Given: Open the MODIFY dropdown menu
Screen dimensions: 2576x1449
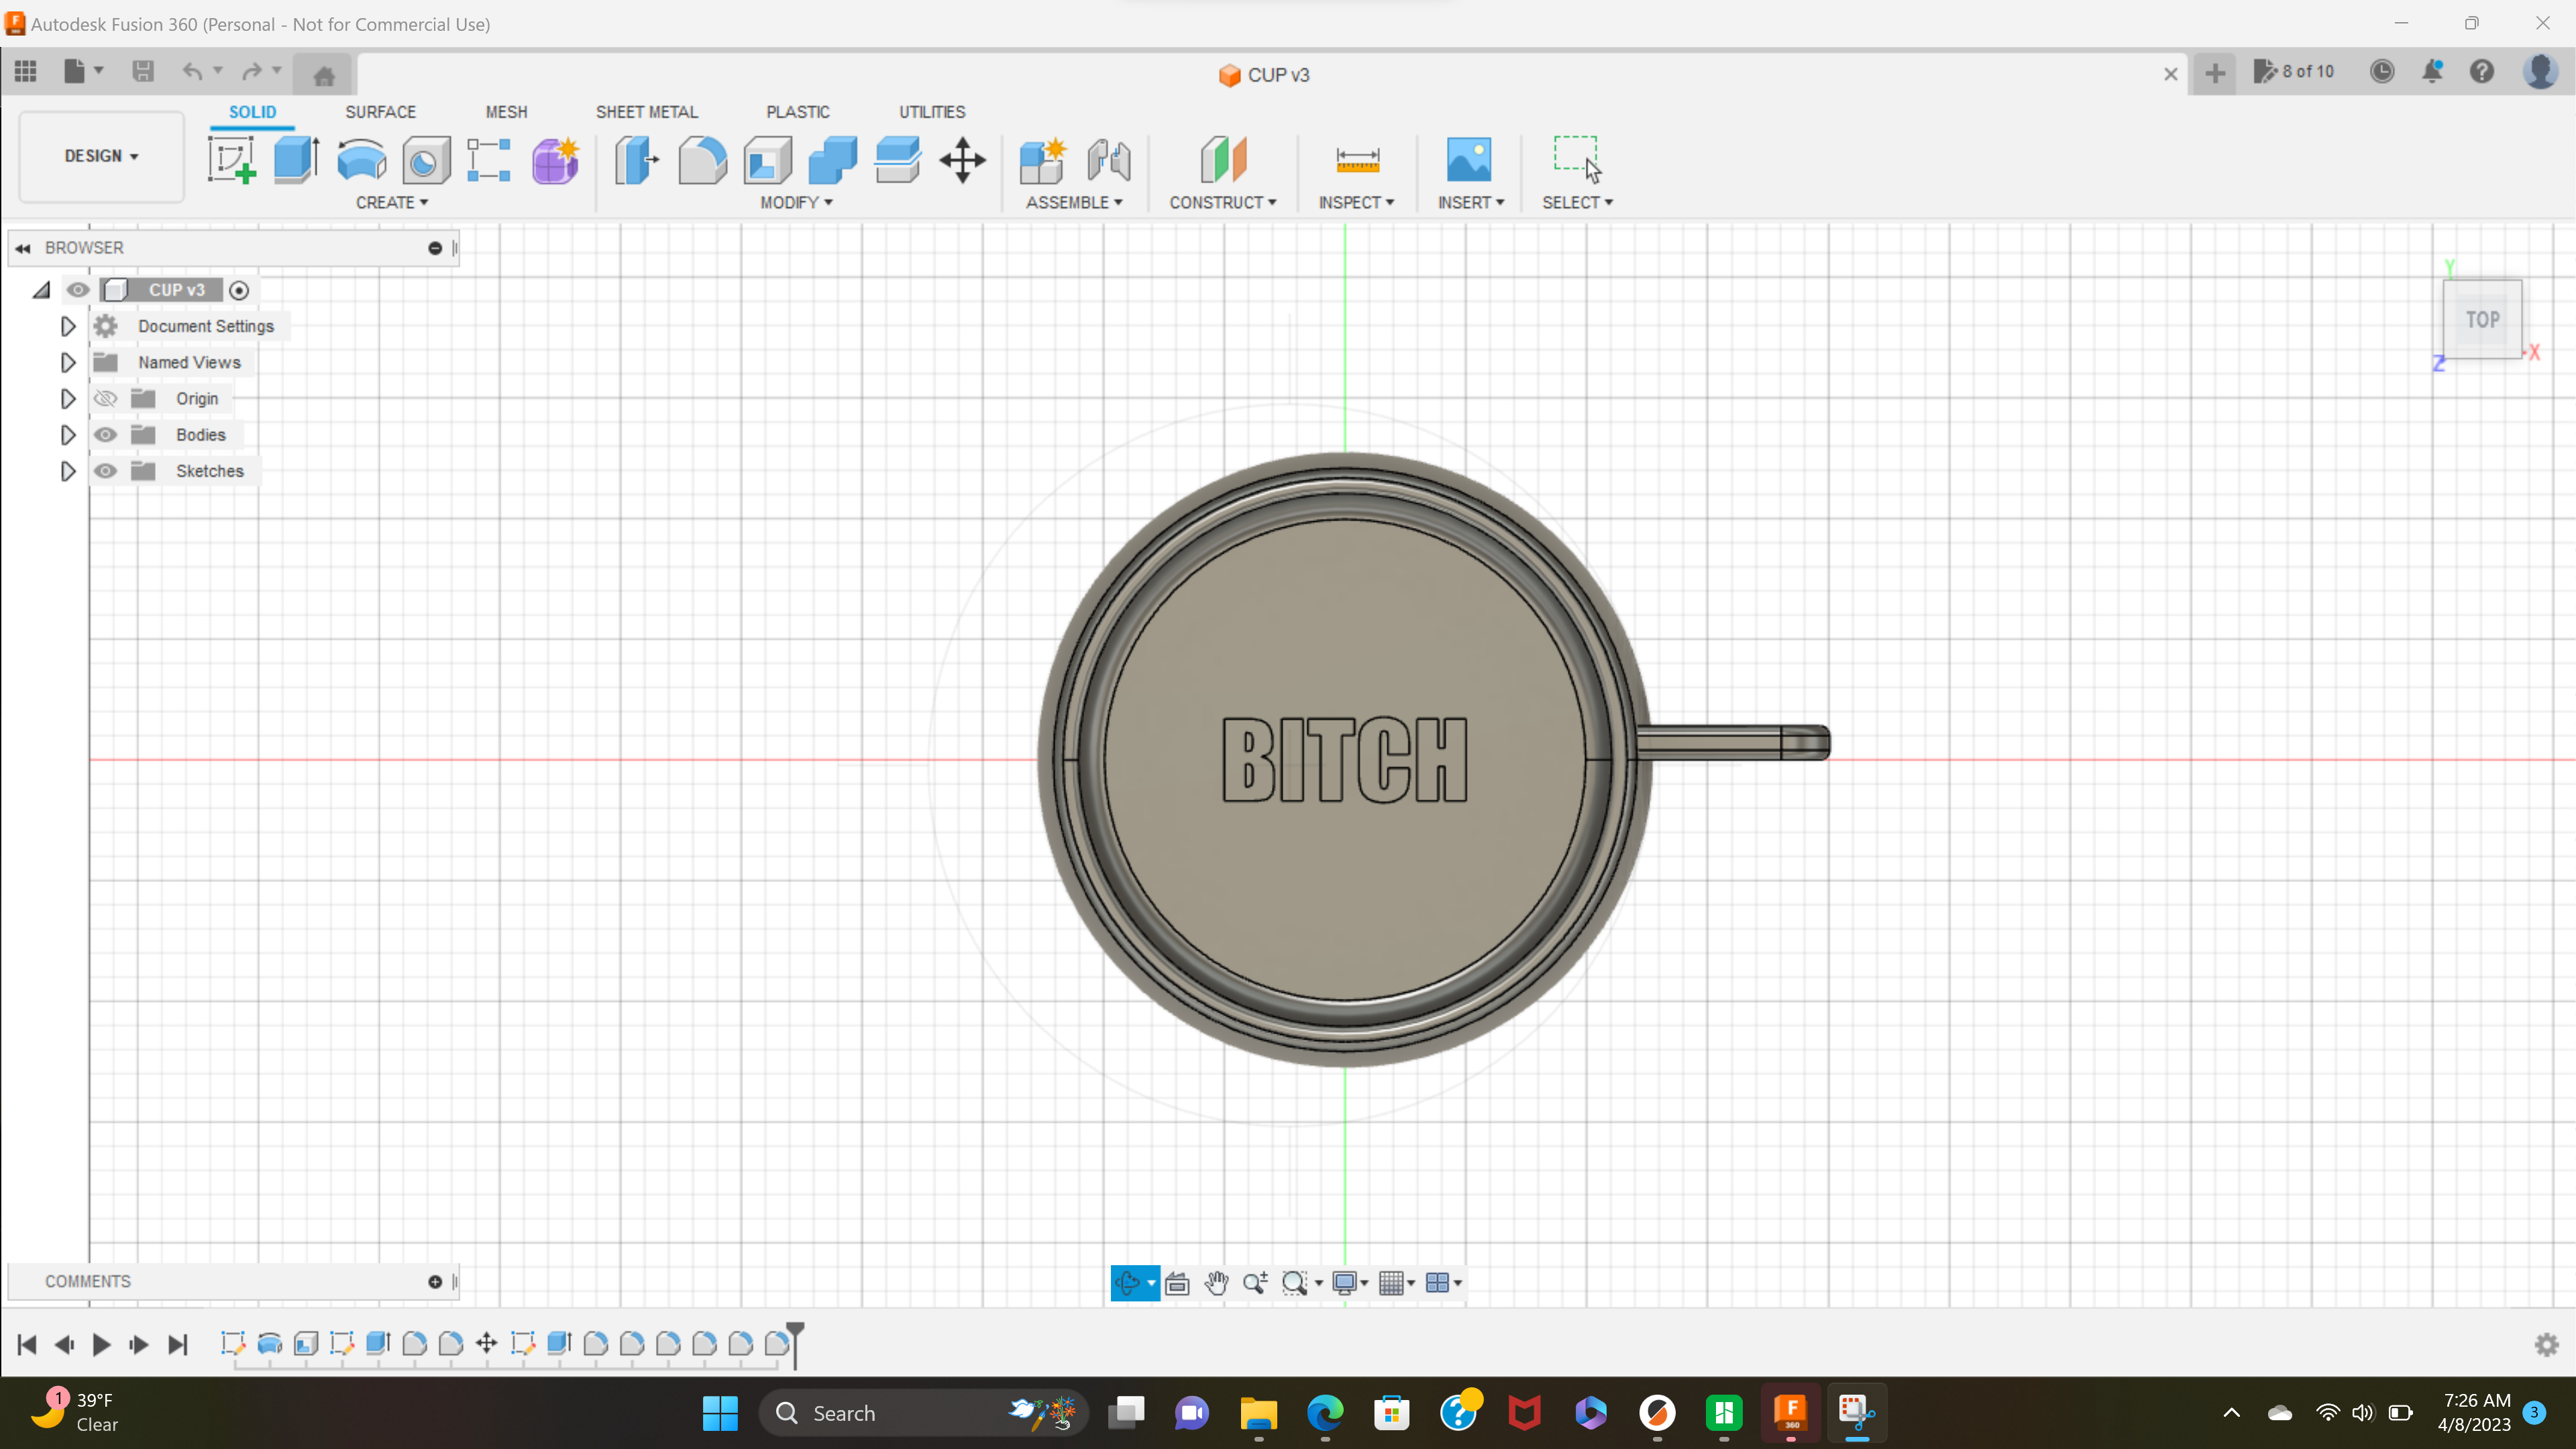Looking at the screenshot, I should pos(796,202).
